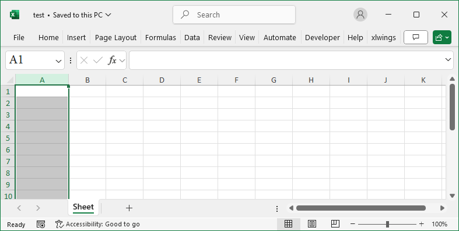
Task: Click the test file name title
Action: pyautogui.click(x=38, y=15)
